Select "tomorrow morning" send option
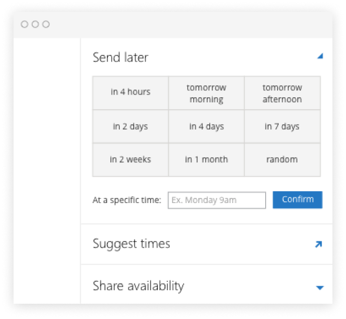 pyautogui.click(x=206, y=93)
